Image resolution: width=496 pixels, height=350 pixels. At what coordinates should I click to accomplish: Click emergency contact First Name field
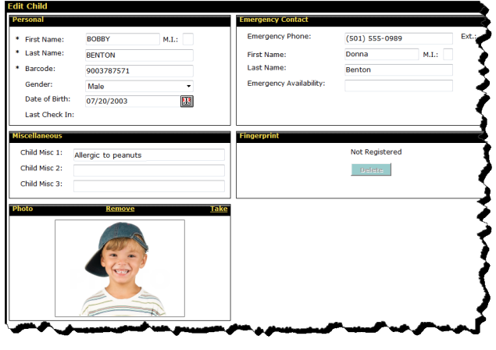380,54
